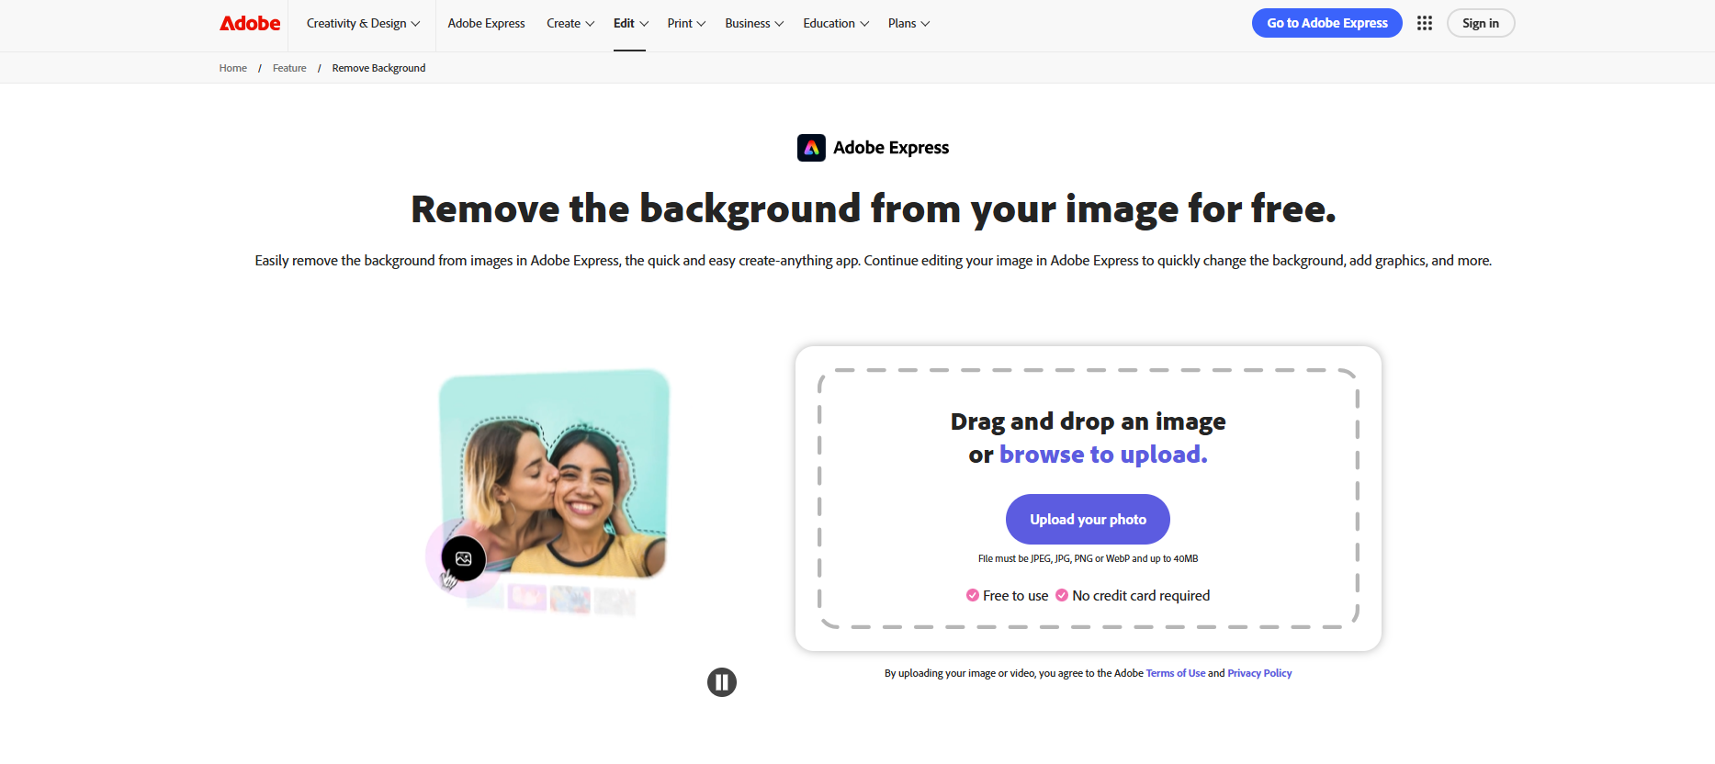Click the image icon on the demo photo
Viewport: 1715px width, 764px height.
463,558
